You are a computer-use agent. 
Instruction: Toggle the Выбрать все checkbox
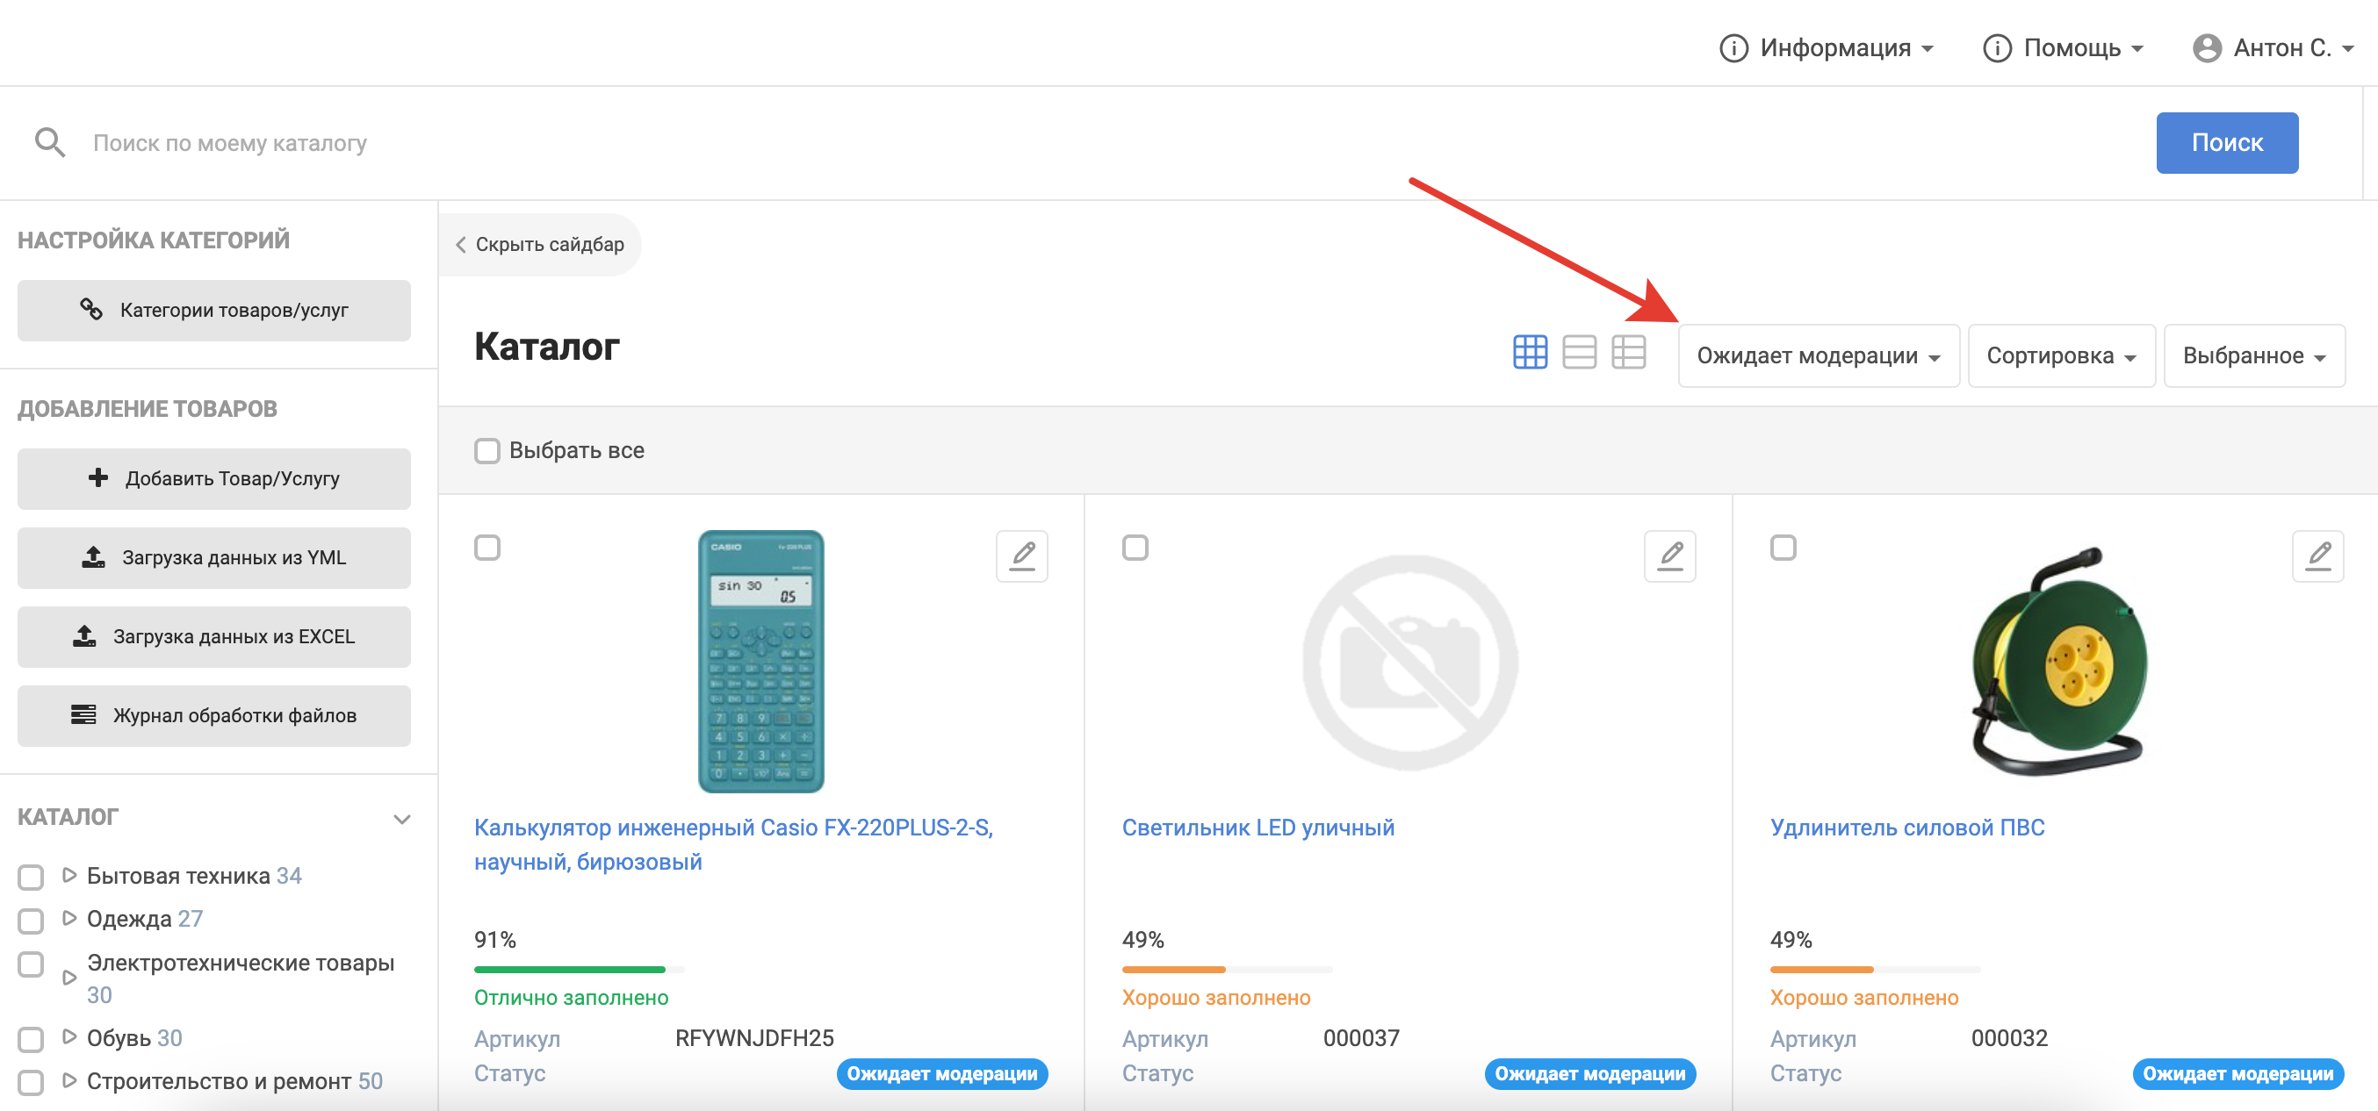tap(487, 450)
